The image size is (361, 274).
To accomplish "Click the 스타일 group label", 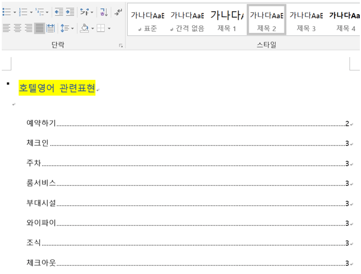I will [x=266, y=45].
